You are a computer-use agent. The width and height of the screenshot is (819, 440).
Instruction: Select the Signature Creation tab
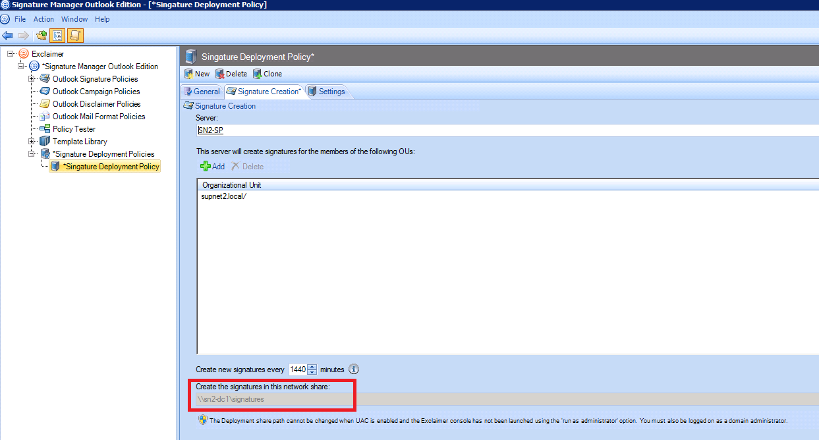pyautogui.click(x=264, y=92)
